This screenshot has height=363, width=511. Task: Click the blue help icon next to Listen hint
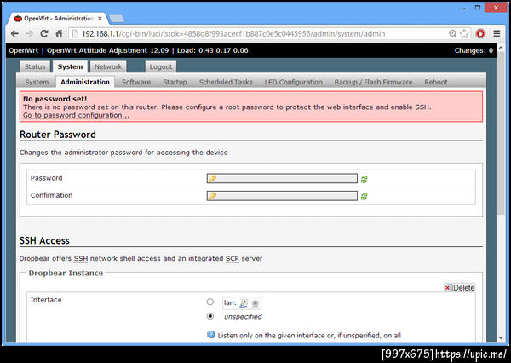point(211,335)
